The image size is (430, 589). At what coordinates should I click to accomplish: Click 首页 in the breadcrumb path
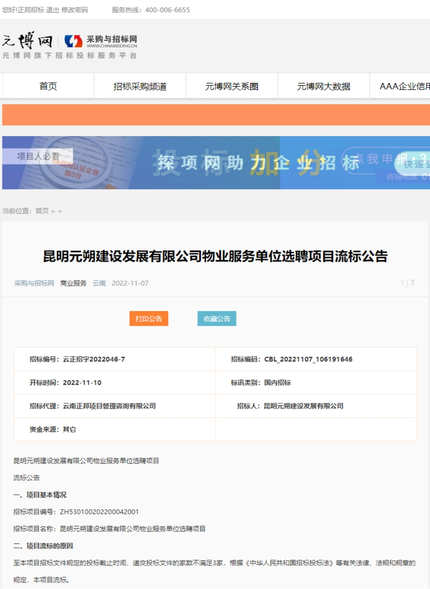(42, 211)
